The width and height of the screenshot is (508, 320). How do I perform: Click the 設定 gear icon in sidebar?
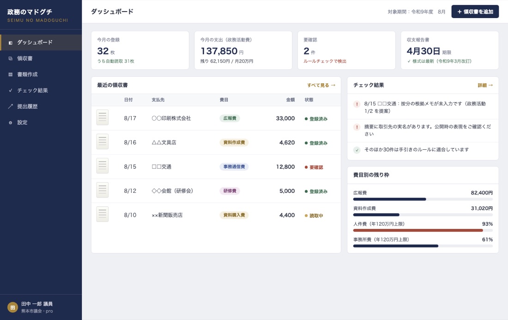(10, 123)
